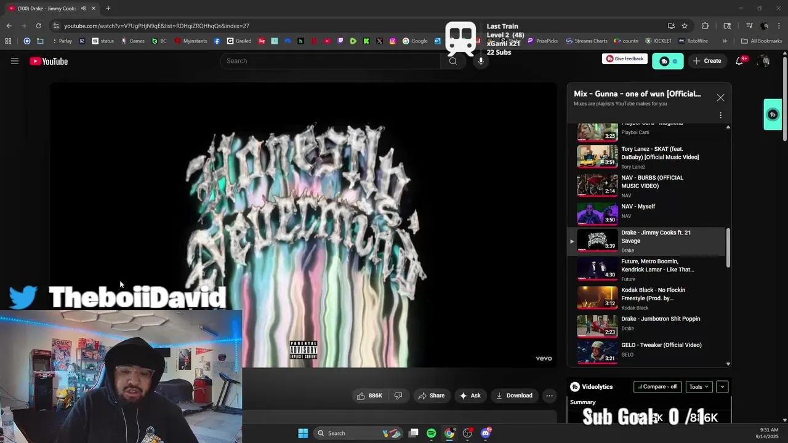Image resolution: width=788 pixels, height=443 pixels.
Task: Open the Instagram bookmark icon
Action: pos(393,41)
